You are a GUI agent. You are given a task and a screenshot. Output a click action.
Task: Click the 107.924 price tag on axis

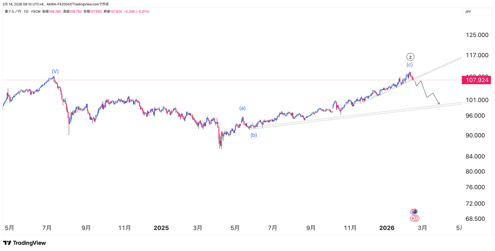tap(477, 80)
